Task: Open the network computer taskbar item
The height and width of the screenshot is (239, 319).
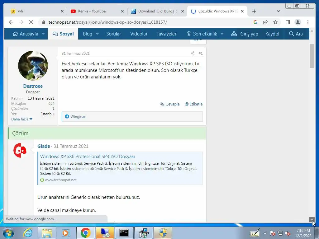Action: [105, 233]
